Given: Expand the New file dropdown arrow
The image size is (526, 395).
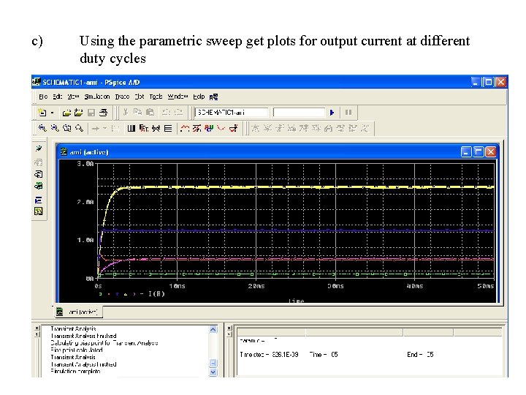Looking at the screenshot, I should 53,113.
